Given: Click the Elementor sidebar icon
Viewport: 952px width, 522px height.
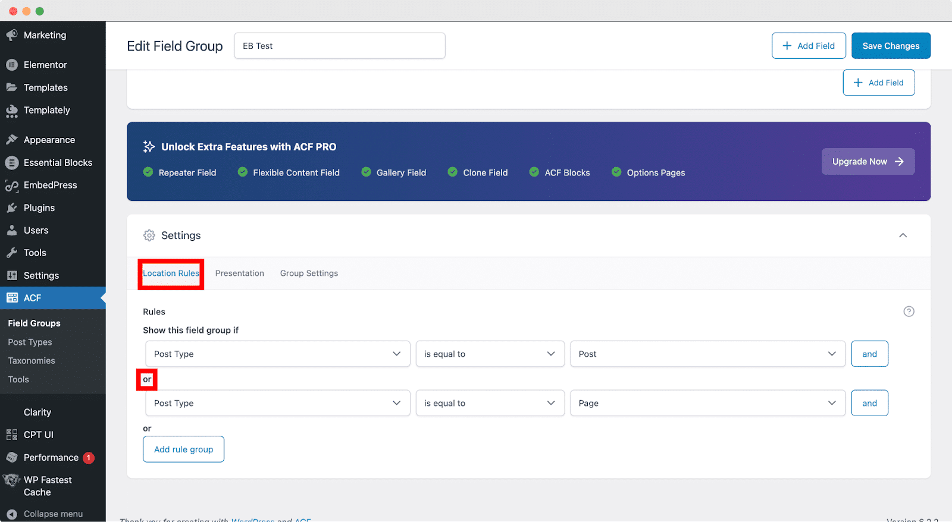Looking at the screenshot, I should pos(12,65).
